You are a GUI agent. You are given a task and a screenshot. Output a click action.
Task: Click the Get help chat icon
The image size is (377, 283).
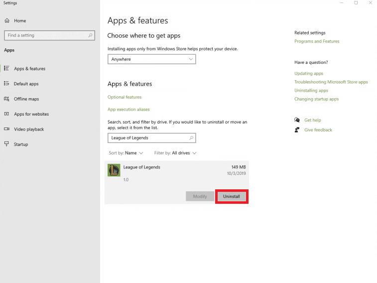[297, 120]
